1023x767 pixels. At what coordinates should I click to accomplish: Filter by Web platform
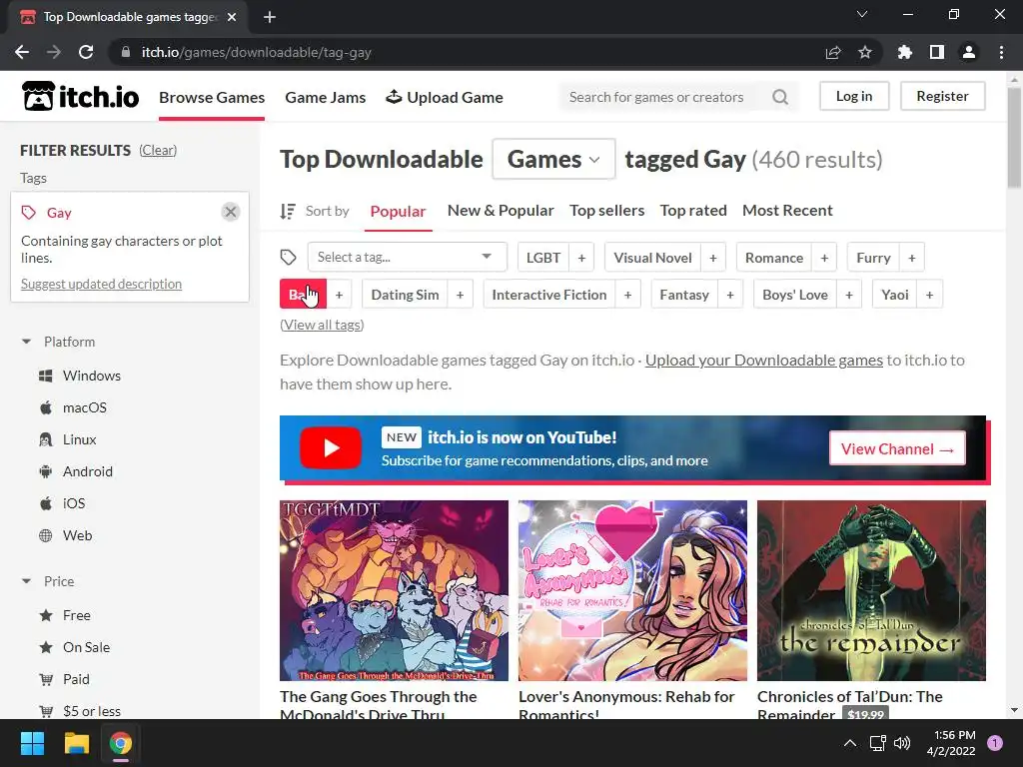[65, 535]
